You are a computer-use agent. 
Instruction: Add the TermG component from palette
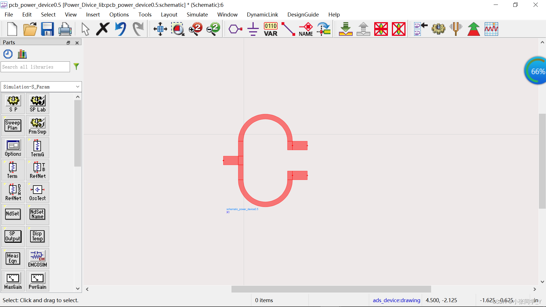click(38, 148)
